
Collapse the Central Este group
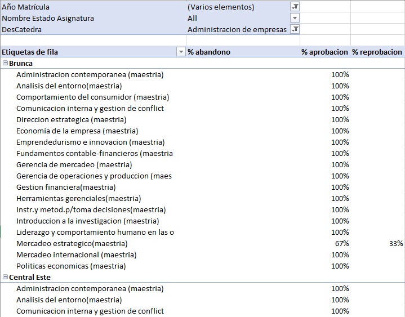point(5,277)
